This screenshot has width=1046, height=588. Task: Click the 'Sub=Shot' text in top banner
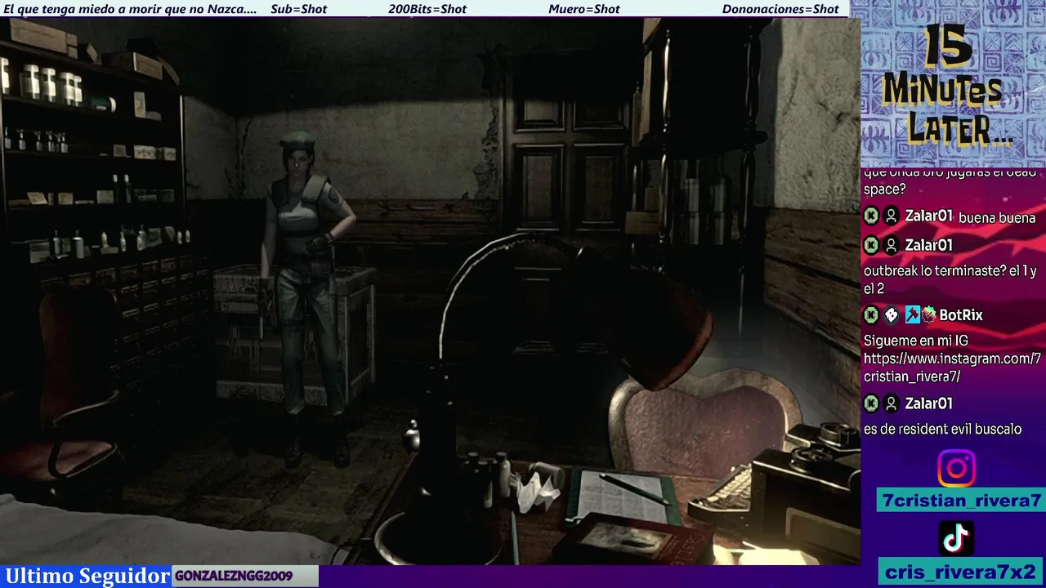click(298, 9)
